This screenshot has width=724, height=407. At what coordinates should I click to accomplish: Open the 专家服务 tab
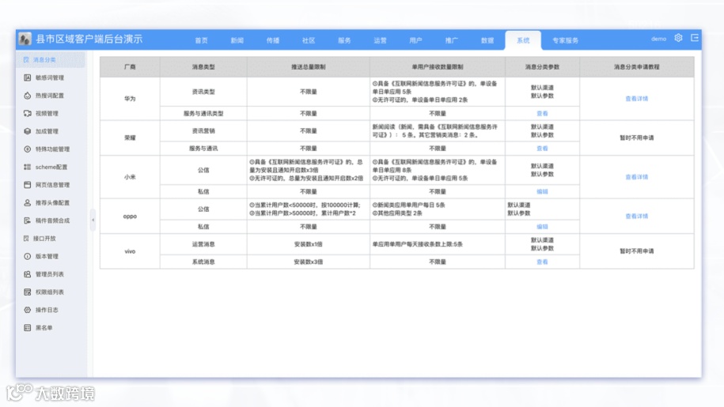[565, 40]
